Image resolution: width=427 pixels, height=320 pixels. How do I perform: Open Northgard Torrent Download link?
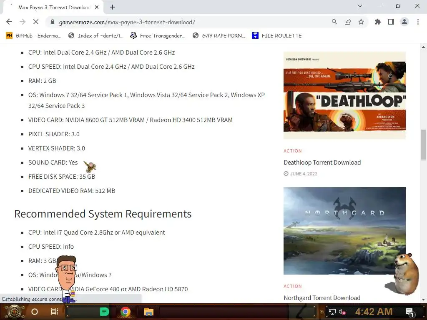(322, 298)
